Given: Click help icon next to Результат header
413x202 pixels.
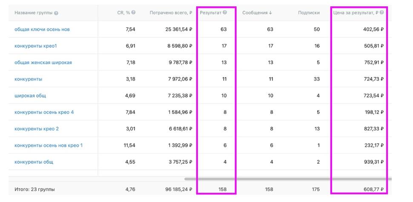Looking at the screenshot, I should tap(225, 12).
